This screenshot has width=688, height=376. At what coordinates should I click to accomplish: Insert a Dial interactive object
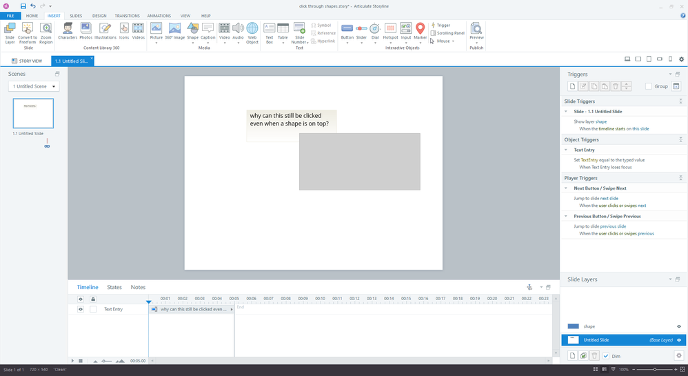[375, 32]
